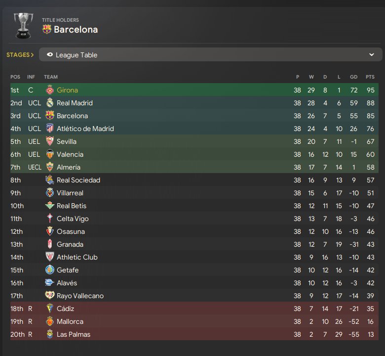Click the Real Madrid crest icon
The image size is (385, 356).
point(49,103)
